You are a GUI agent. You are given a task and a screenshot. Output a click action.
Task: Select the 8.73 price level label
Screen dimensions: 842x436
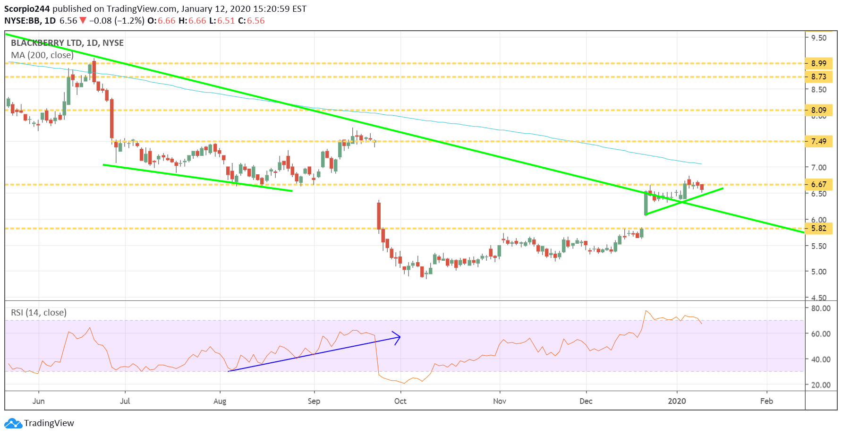tap(818, 77)
